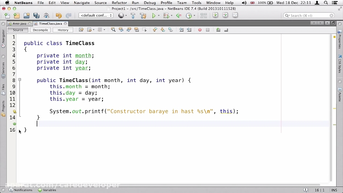Click the Clean and Build icon
The height and width of the screenshot is (193, 343).
[143, 16]
